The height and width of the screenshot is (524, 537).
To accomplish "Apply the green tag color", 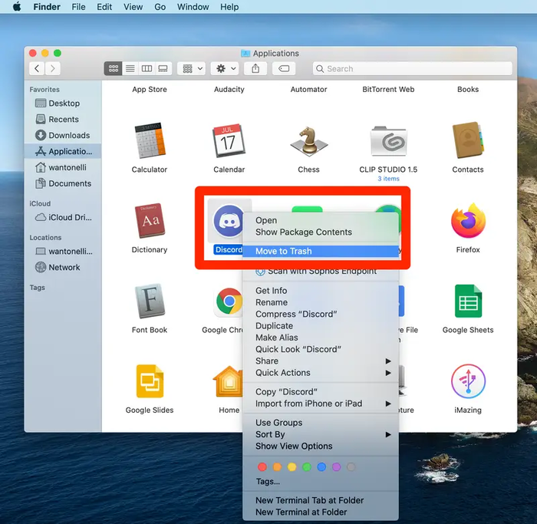I will tap(307, 466).
